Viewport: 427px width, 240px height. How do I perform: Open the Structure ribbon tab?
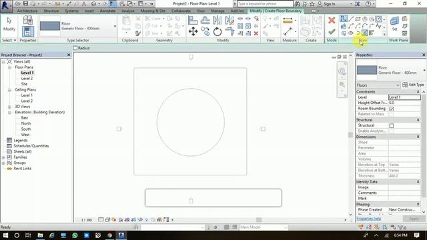click(x=51, y=11)
